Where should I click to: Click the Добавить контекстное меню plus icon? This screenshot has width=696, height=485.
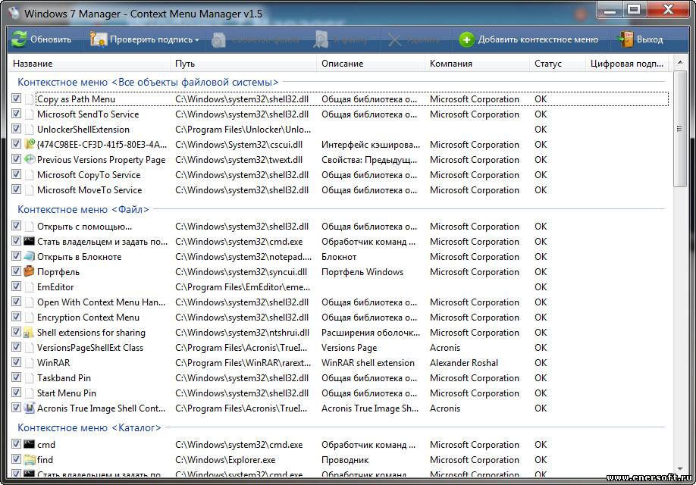pos(466,39)
